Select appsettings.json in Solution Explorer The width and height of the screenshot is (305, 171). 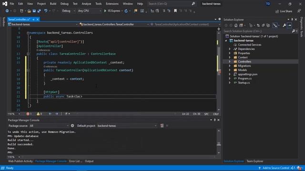(x=247, y=74)
